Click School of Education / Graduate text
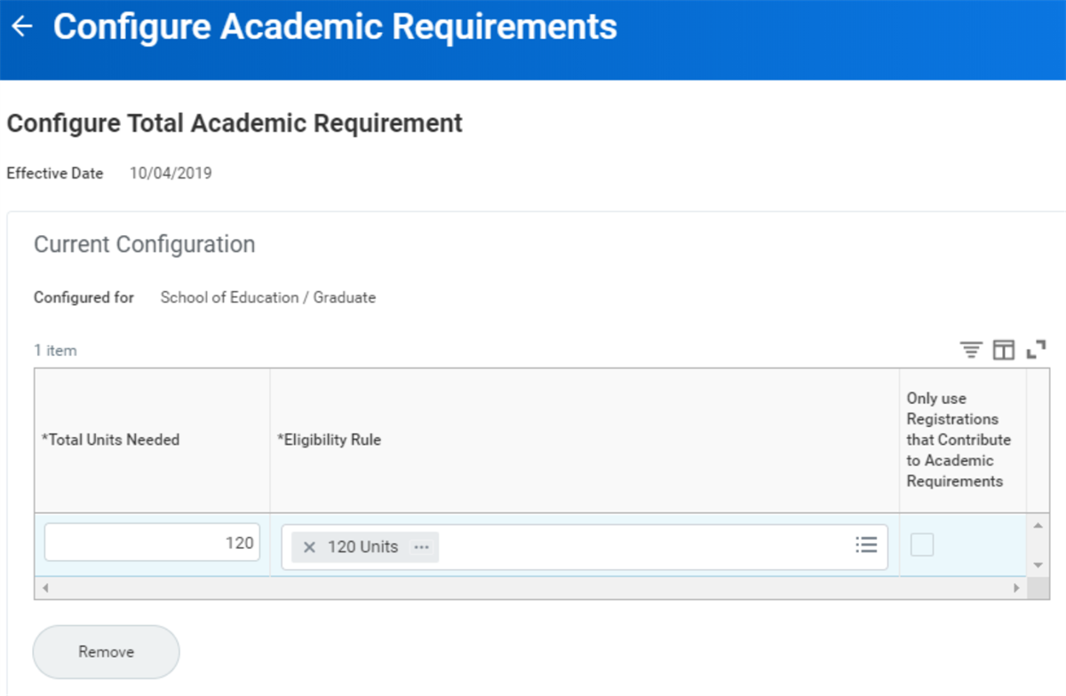This screenshot has height=696, width=1066. 267,297
